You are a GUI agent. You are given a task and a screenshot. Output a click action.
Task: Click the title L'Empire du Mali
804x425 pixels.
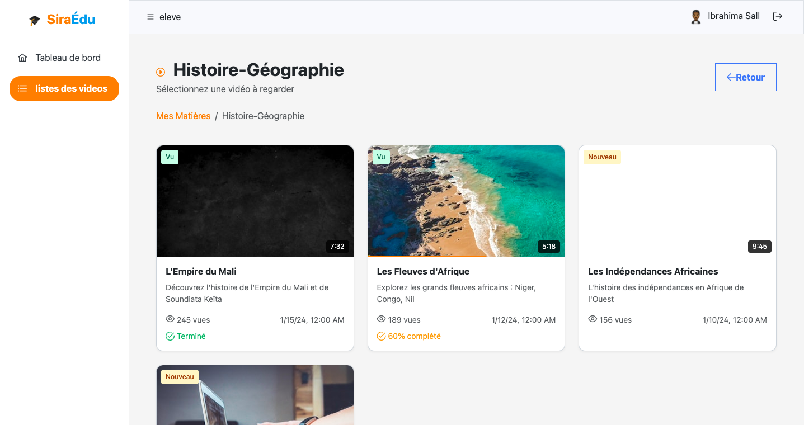coord(201,271)
